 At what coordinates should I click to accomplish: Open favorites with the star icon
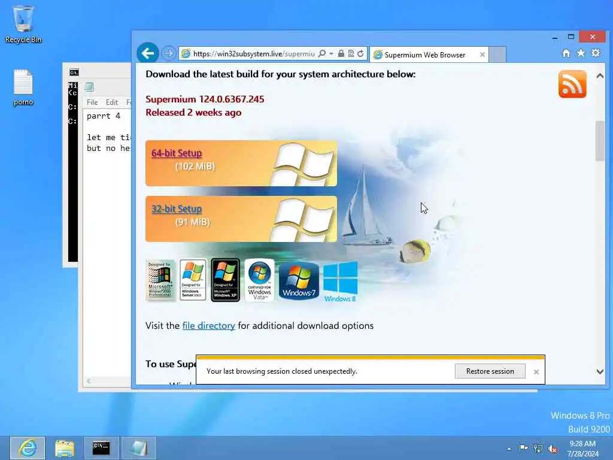click(x=581, y=53)
